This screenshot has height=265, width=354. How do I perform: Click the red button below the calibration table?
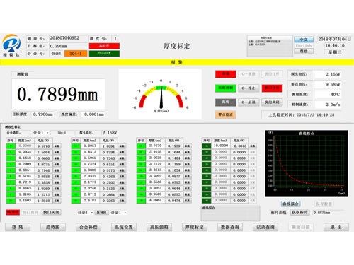point(13,212)
